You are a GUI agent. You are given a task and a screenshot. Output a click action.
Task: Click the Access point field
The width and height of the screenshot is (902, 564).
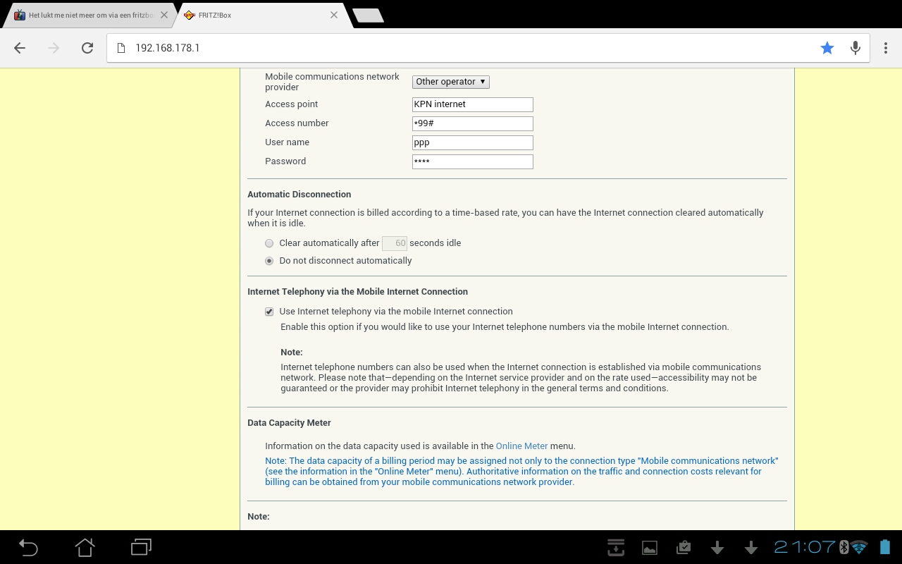pos(472,104)
